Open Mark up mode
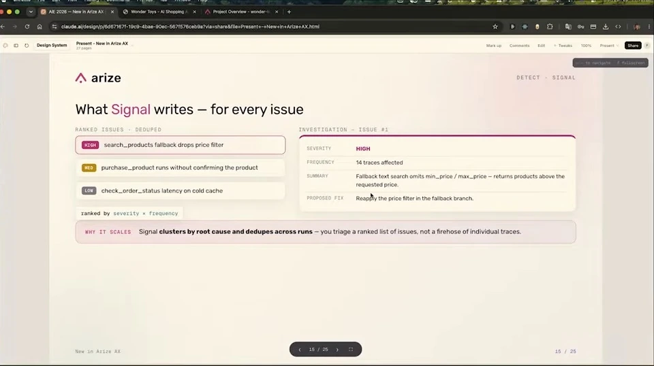 [493, 46]
